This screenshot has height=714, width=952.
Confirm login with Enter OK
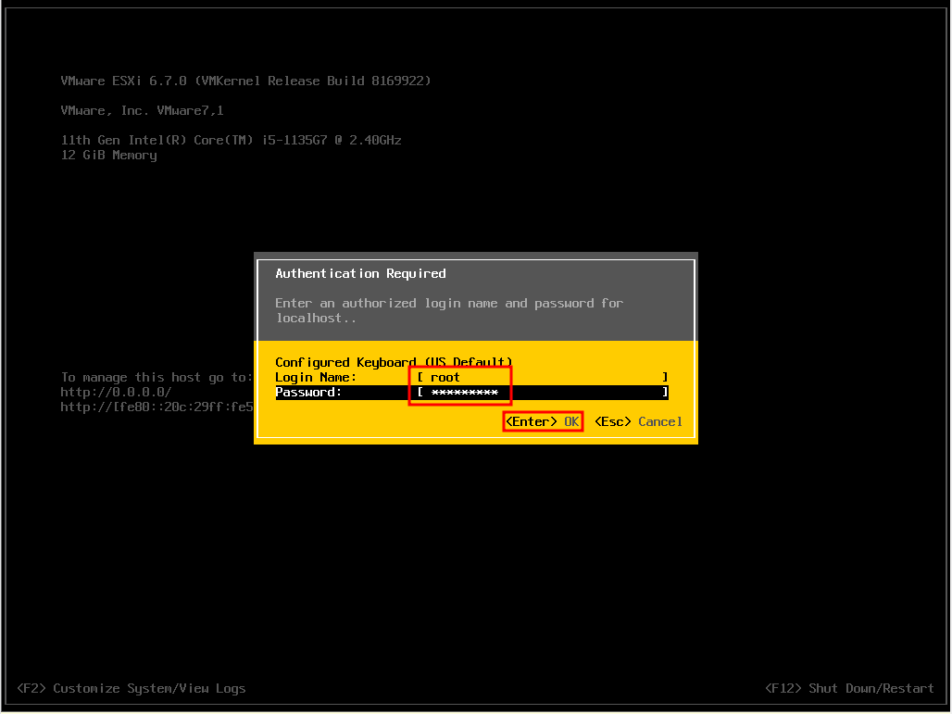click(543, 421)
